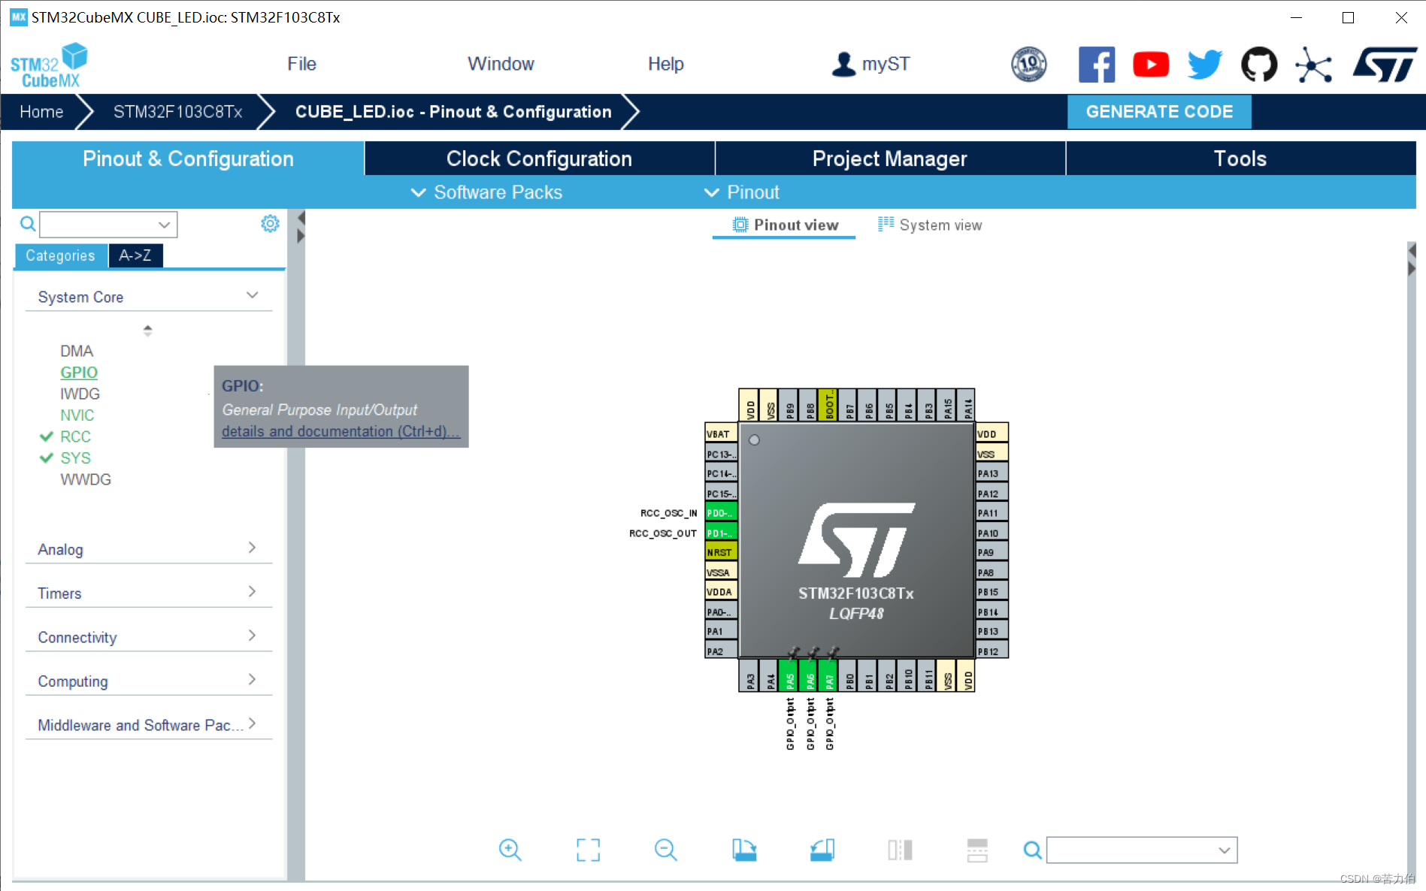The image size is (1426, 891).
Task: Click the GENERATE CODE button
Action: pos(1159,112)
